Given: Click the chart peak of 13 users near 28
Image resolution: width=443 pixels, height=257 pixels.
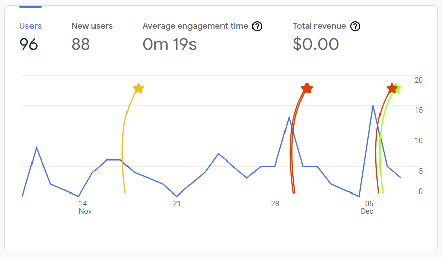Looking at the screenshot, I should click(x=289, y=117).
